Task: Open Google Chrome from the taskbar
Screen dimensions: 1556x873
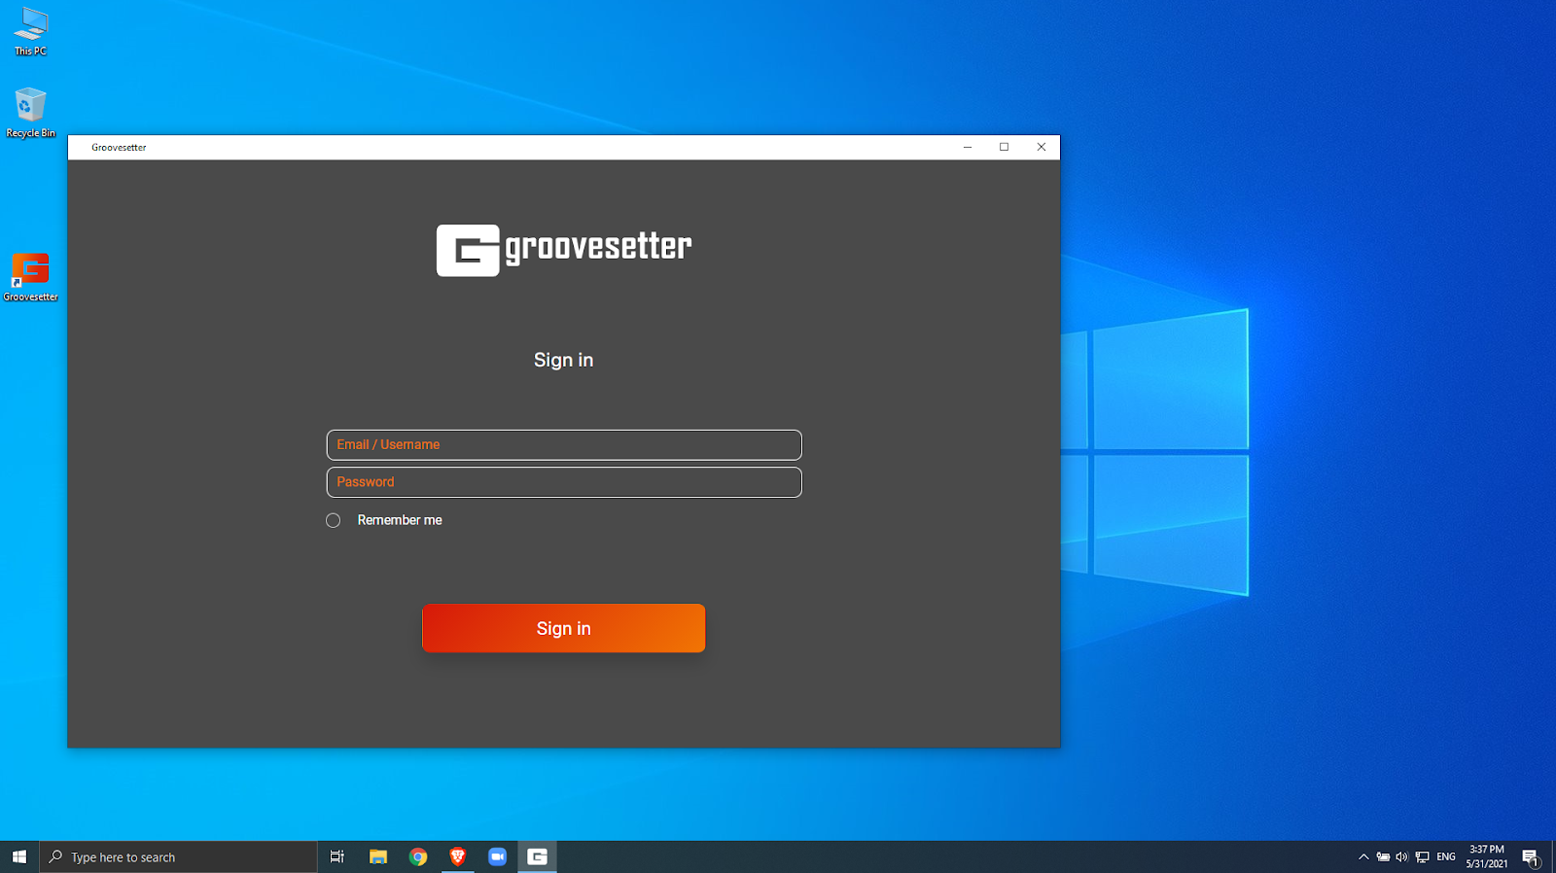Action: (418, 856)
